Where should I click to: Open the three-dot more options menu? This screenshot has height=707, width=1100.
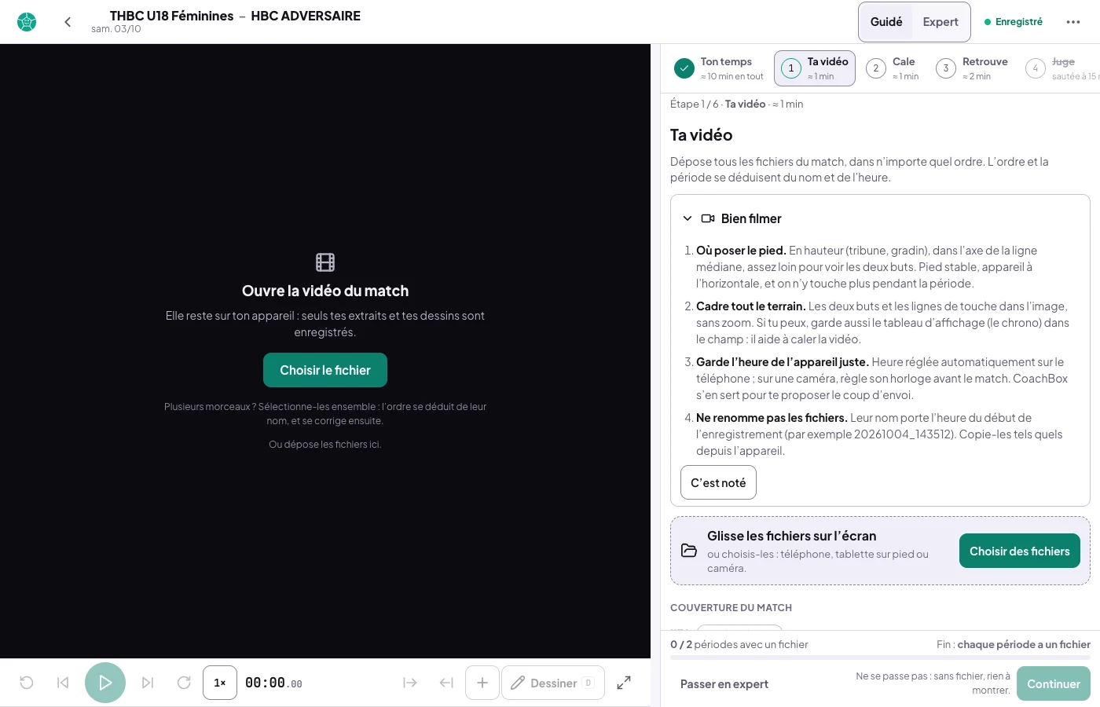click(1073, 22)
